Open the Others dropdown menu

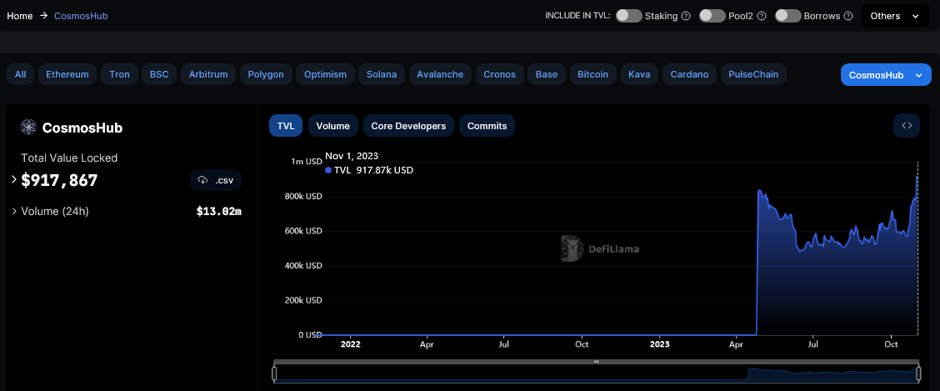coord(894,16)
